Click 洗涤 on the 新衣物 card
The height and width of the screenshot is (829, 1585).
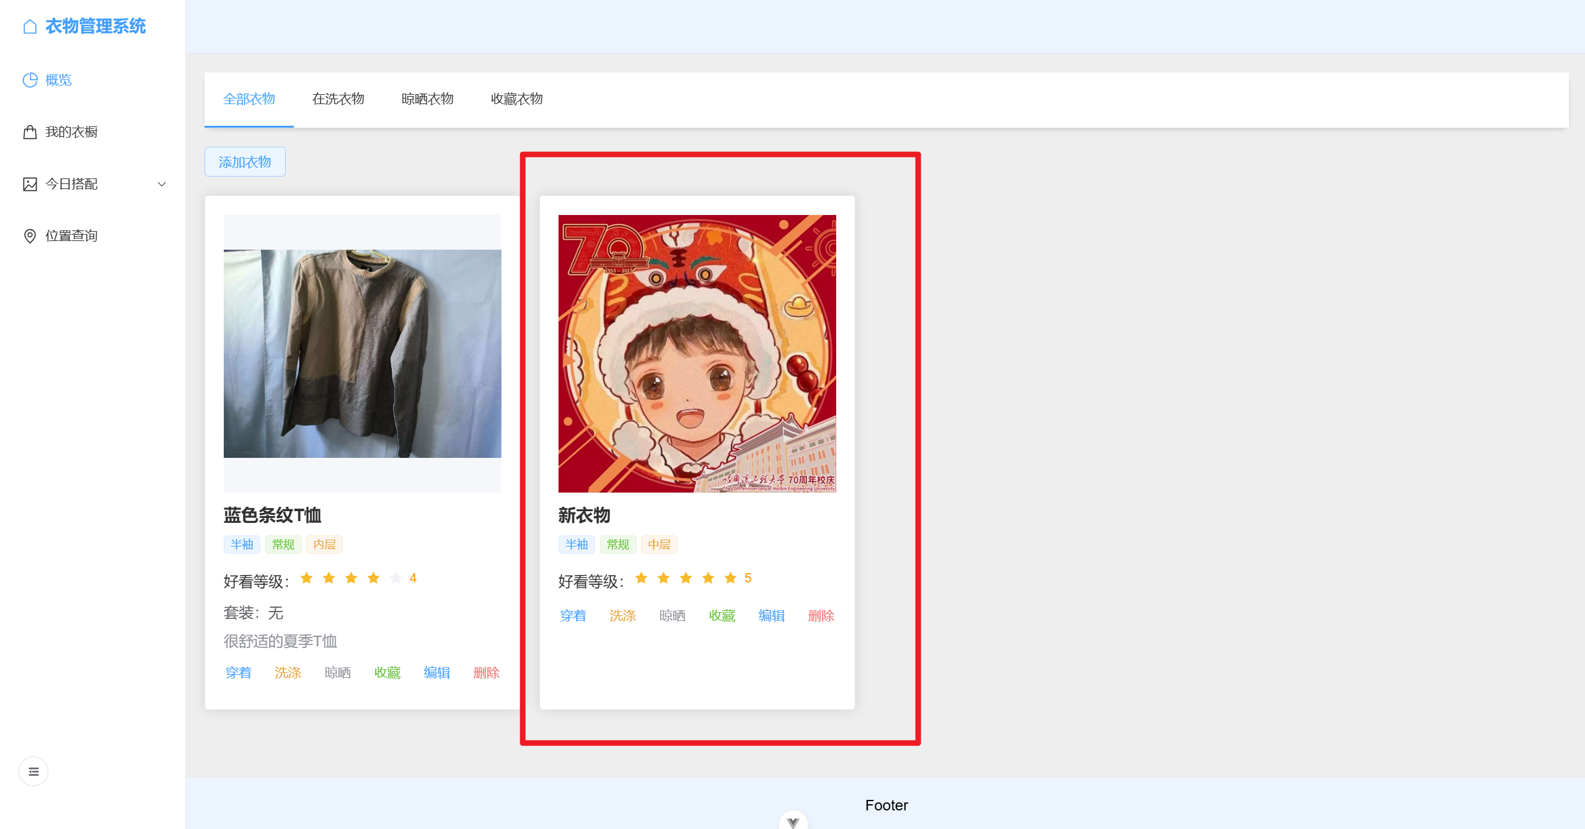click(x=622, y=616)
